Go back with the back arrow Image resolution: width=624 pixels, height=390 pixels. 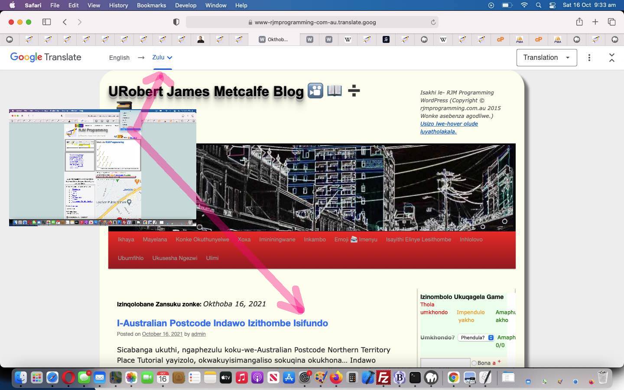click(x=65, y=22)
